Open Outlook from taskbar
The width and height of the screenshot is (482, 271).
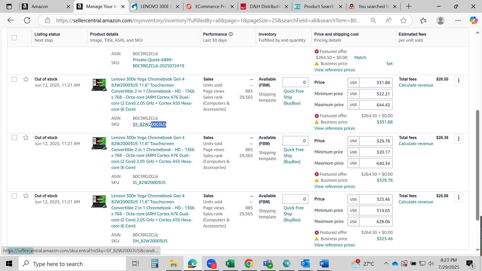coord(305,264)
